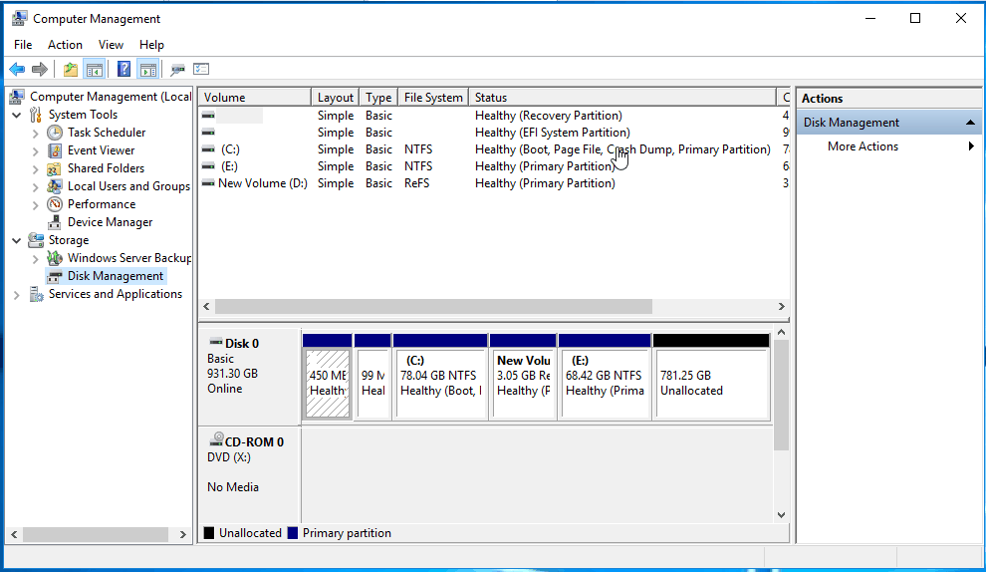Sort by the File System column header

click(x=433, y=98)
